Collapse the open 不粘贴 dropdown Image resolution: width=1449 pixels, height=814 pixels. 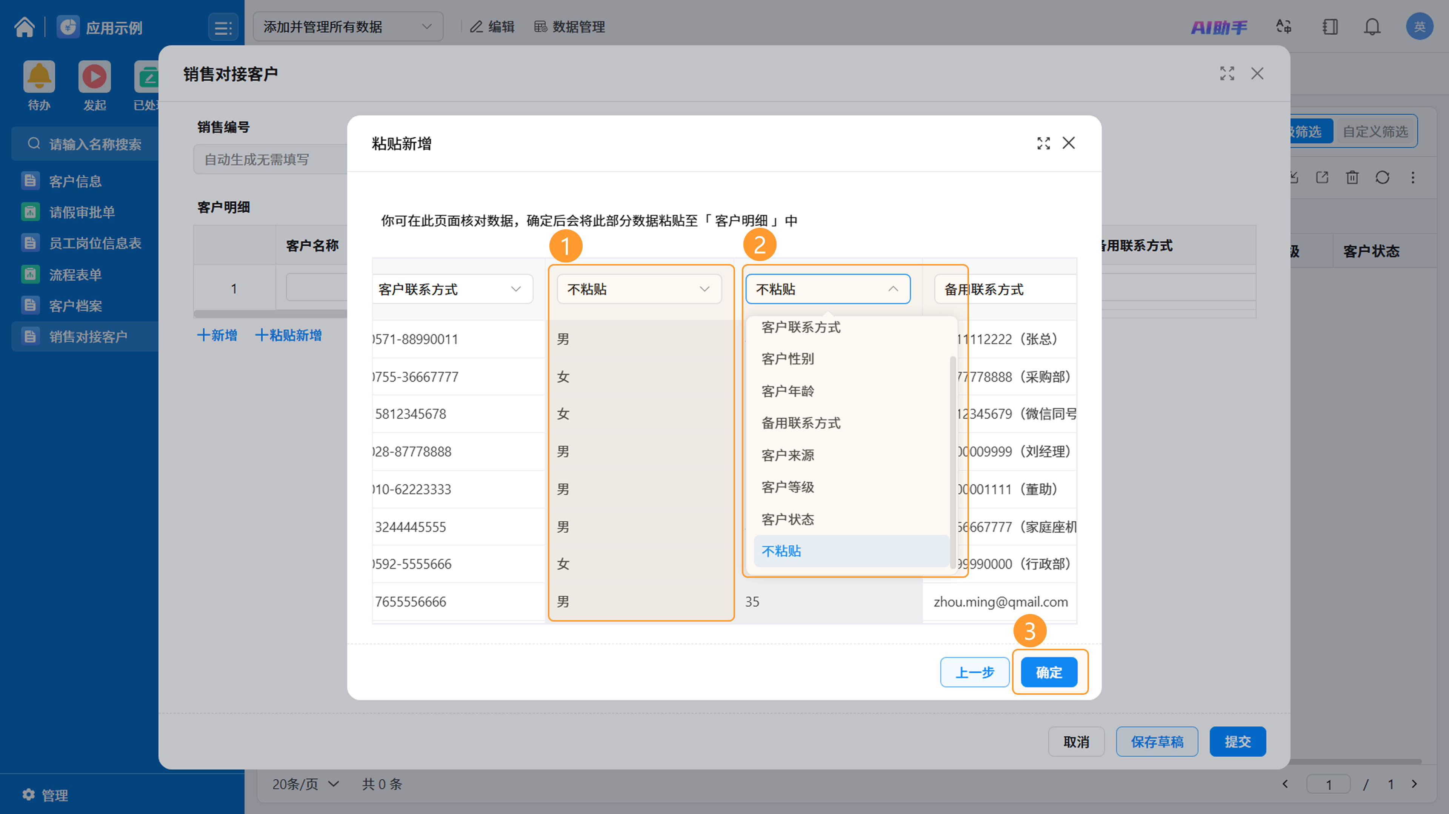(828, 289)
